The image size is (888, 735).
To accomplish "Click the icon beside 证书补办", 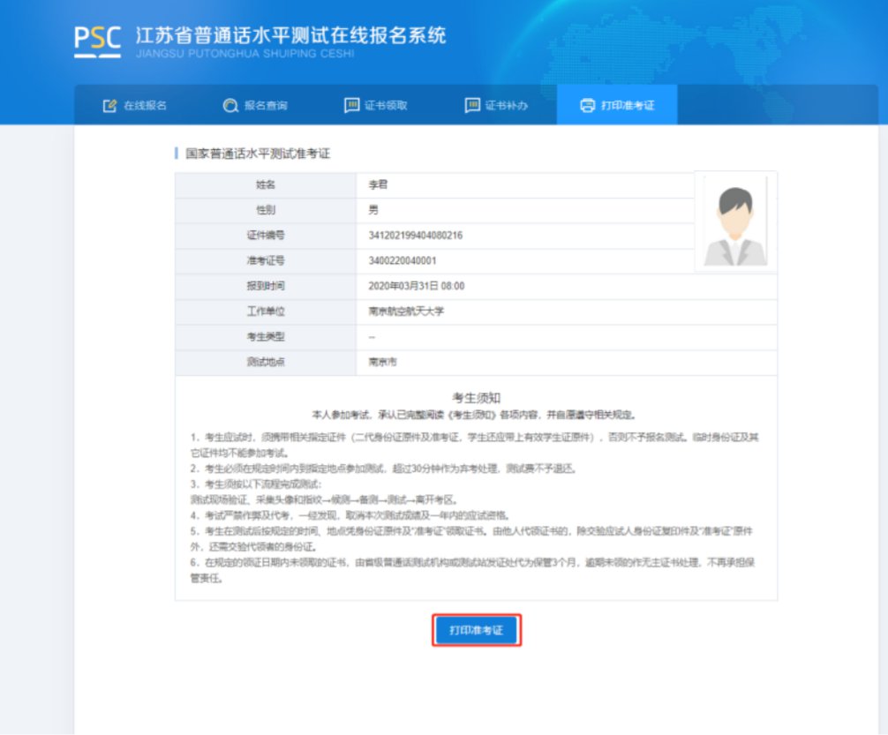I will (472, 106).
